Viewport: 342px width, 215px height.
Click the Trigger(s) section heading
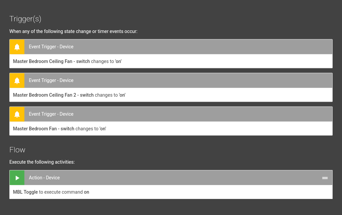[25, 19]
